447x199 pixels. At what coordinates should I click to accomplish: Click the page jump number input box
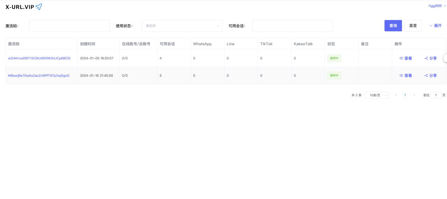click(x=436, y=95)
